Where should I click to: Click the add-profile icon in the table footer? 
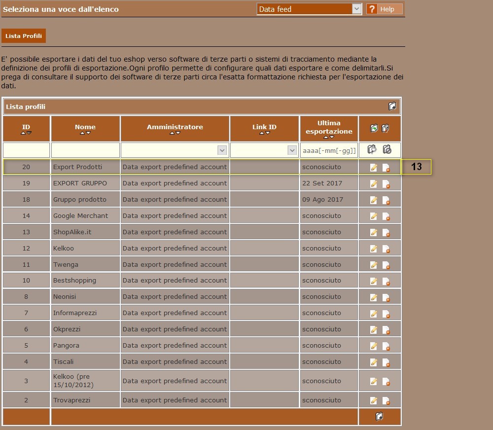click(x=380, y=417)
